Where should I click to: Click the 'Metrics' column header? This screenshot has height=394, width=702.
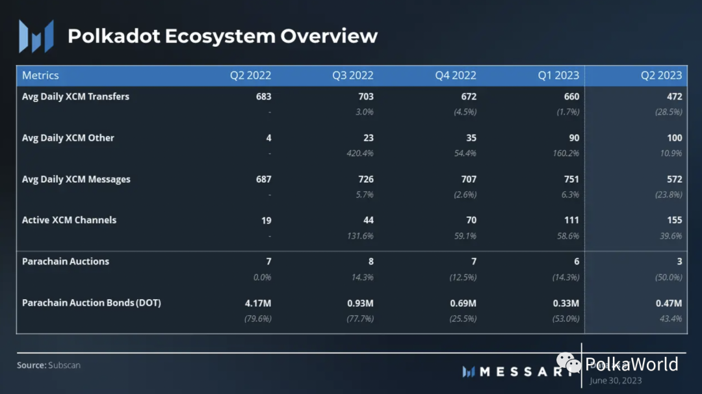tap(40, 75)
